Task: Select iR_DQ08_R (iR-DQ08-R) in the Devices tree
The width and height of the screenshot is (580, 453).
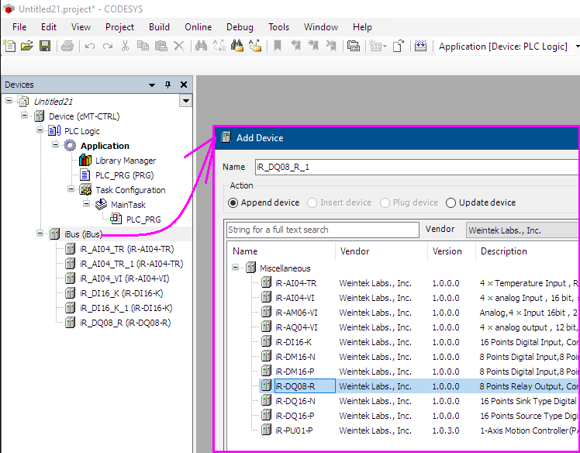Action: pos(126,323)
